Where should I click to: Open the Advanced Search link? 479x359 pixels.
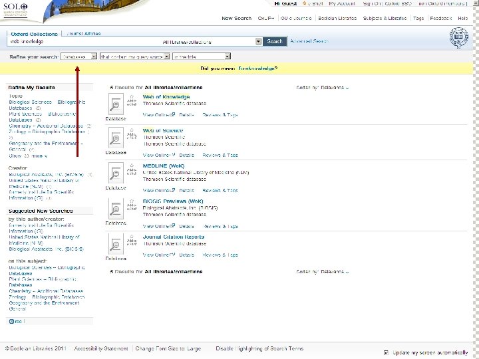309,41
